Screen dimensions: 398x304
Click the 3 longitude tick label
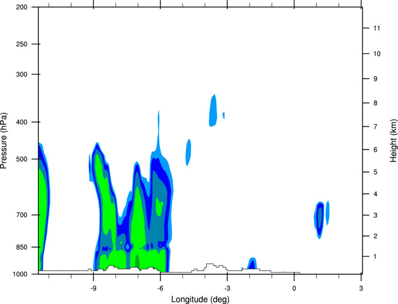[x=361, y=288]
